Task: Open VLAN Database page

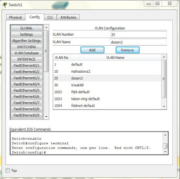Action: [x=27, y=53]
